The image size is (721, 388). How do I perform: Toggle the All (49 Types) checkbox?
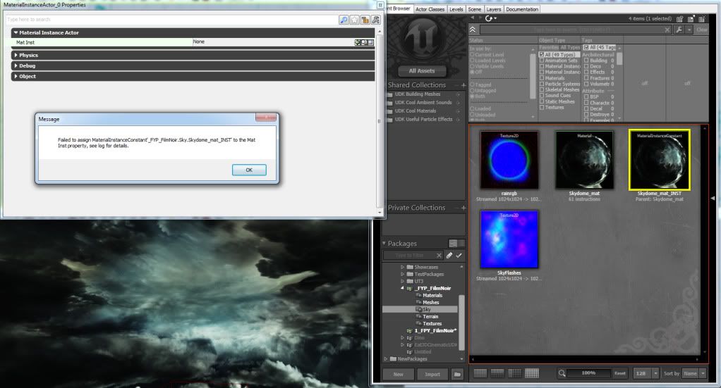pyautogui.click(x=542, y=54)
